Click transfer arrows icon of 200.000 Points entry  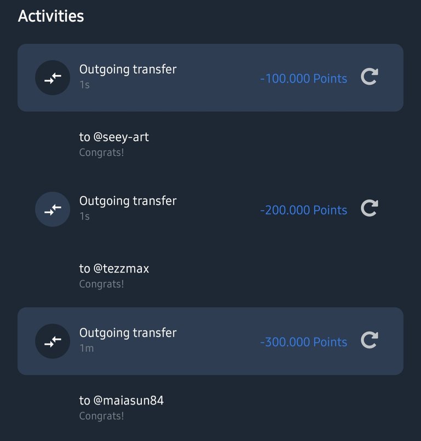click(53, 209)
